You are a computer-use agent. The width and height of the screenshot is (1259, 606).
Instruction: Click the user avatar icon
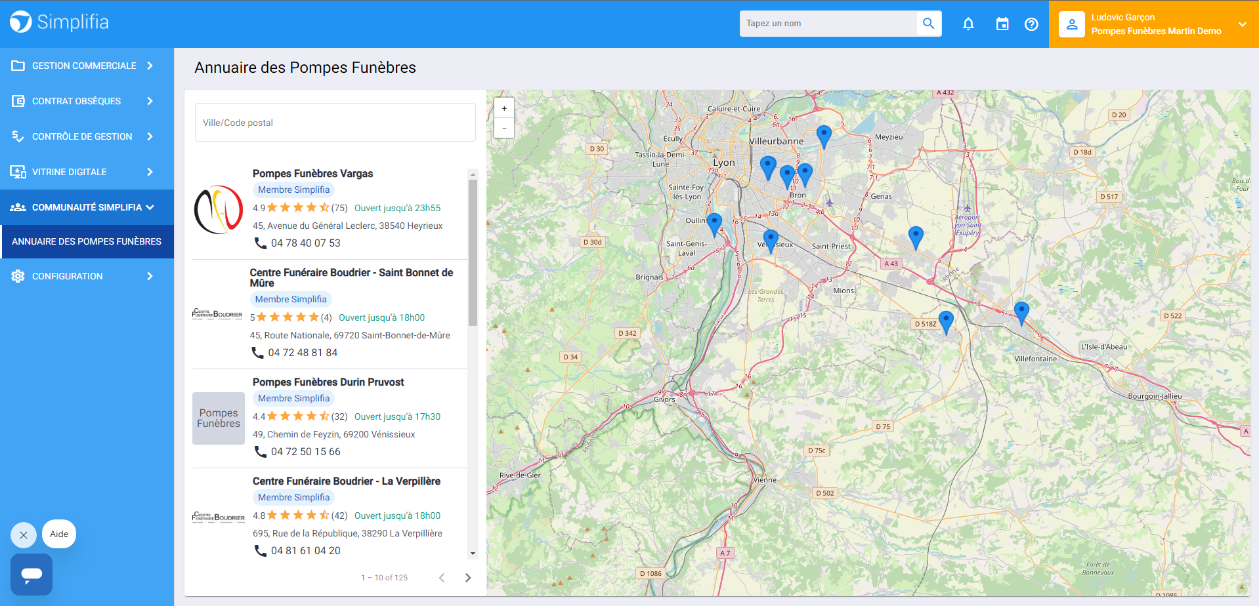(x=1071, y=24)
